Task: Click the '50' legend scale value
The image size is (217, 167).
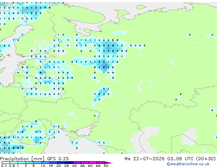Action: point(106,166)
